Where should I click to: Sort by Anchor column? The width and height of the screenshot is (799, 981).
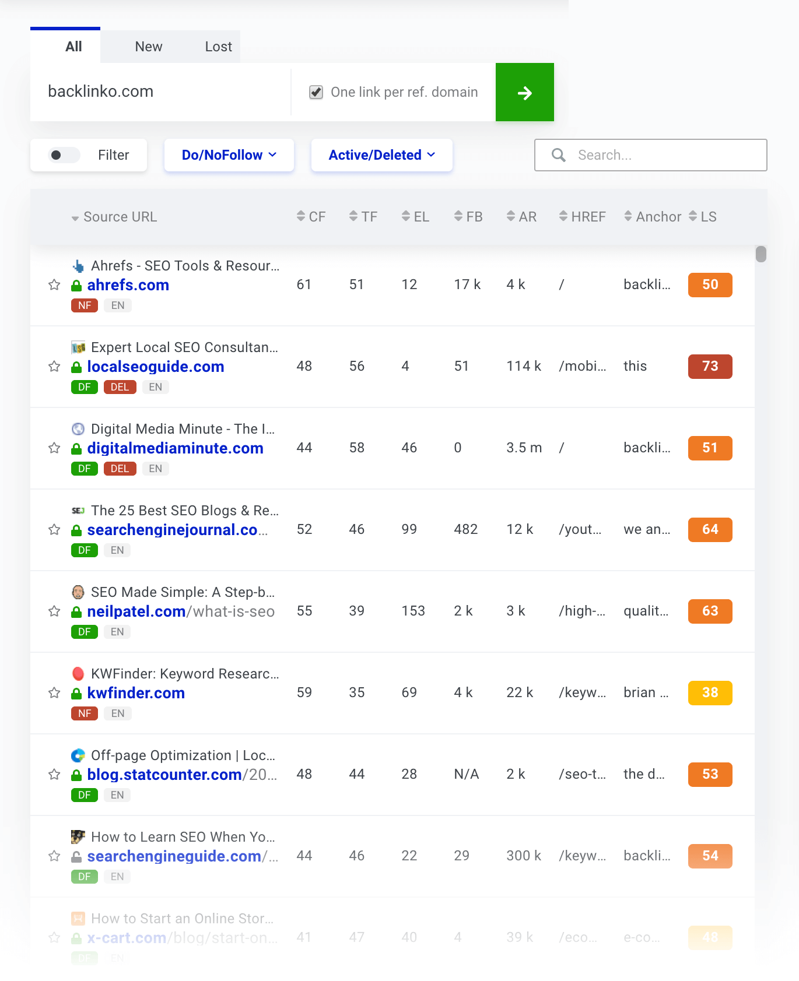click(652, 217)
